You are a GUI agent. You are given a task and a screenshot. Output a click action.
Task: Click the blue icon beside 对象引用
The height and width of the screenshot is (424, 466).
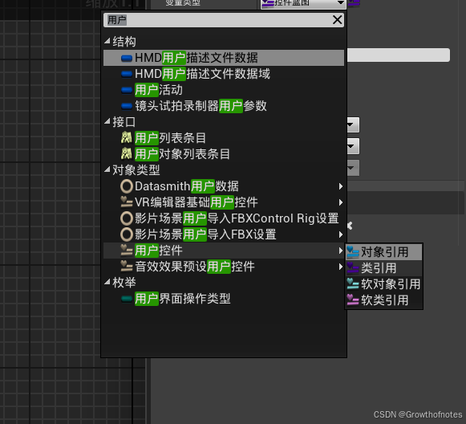coord(353,252)
